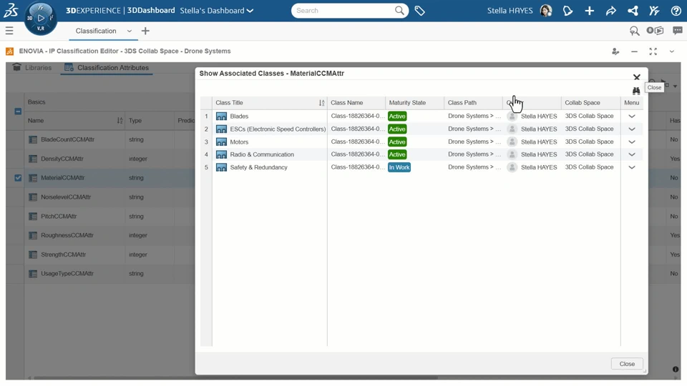Click Stella HAYES owner in Motors row
Viewport: 687px width, 386px height.
pos(538,142)
